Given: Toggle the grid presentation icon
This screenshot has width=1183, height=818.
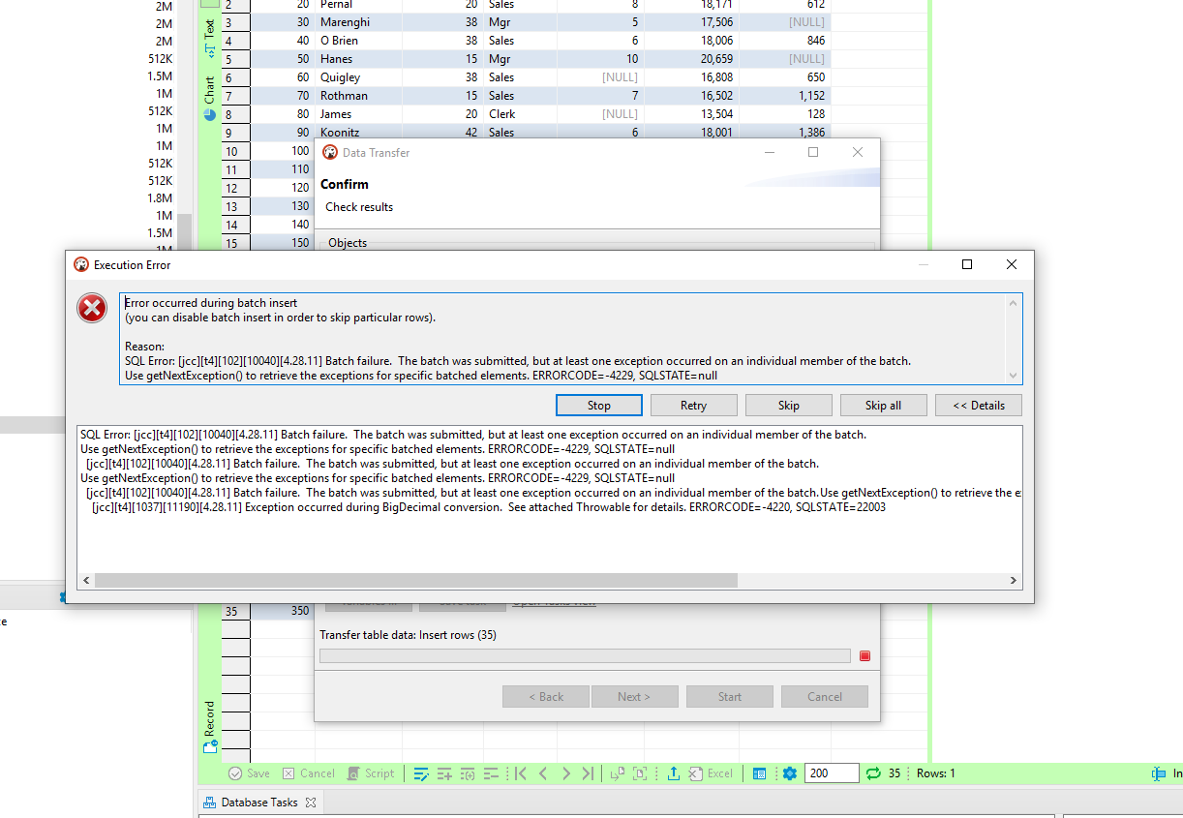Looking at the screenshot, I should click(x=760, y=773).
